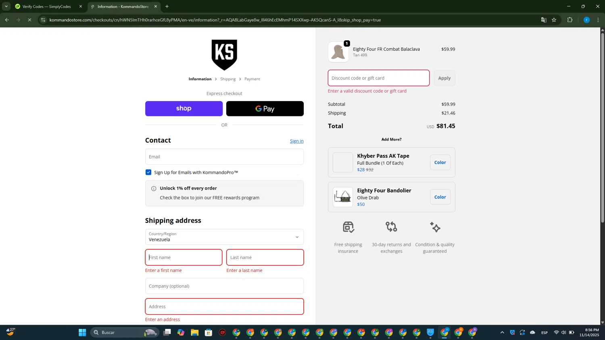Click the KS KommandoStore logo

click(x=224, y=55)
